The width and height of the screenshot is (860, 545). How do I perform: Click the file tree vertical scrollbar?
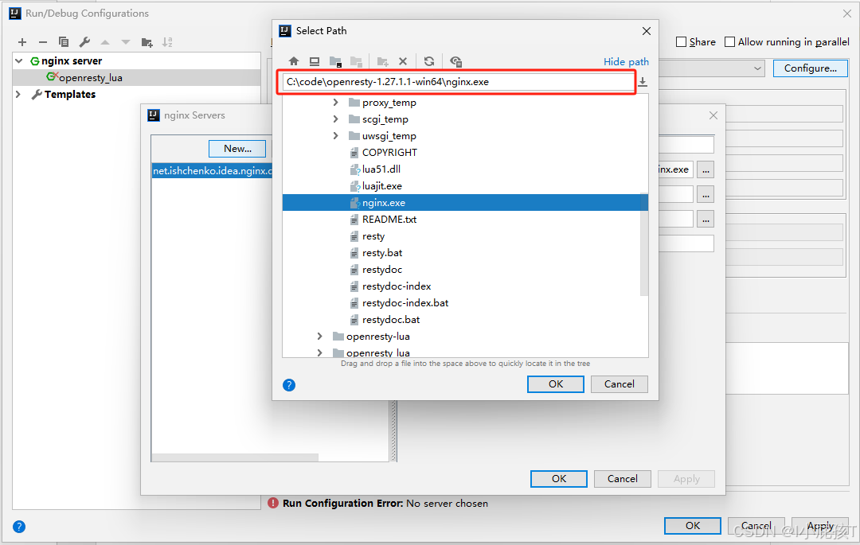tap(644, 243)
